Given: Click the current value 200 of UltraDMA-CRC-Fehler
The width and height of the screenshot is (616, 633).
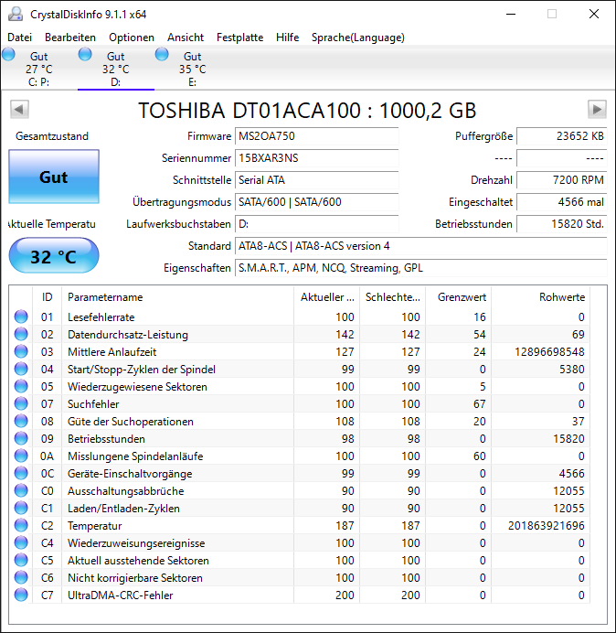Looking at the screenshot, I should tap(345, 595).
